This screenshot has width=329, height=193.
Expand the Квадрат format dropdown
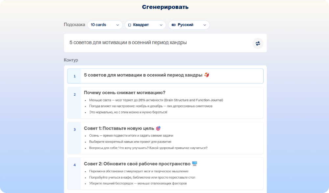point(145,25)
